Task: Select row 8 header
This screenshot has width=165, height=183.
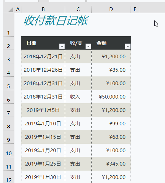Action: [8, 124]
